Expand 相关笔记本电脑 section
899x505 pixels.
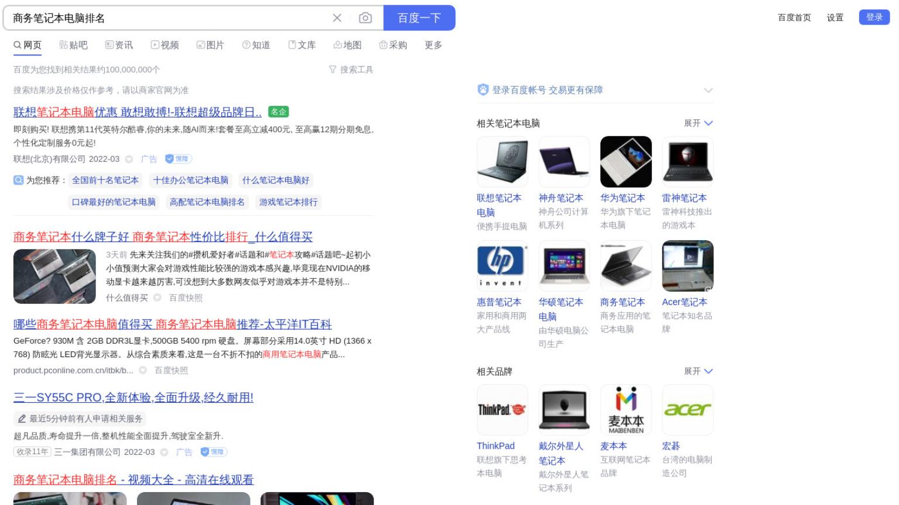coord(698,123)
